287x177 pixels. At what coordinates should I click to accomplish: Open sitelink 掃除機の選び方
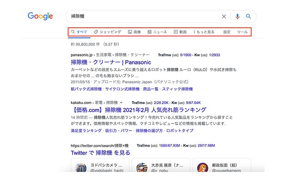click(149, 131)
